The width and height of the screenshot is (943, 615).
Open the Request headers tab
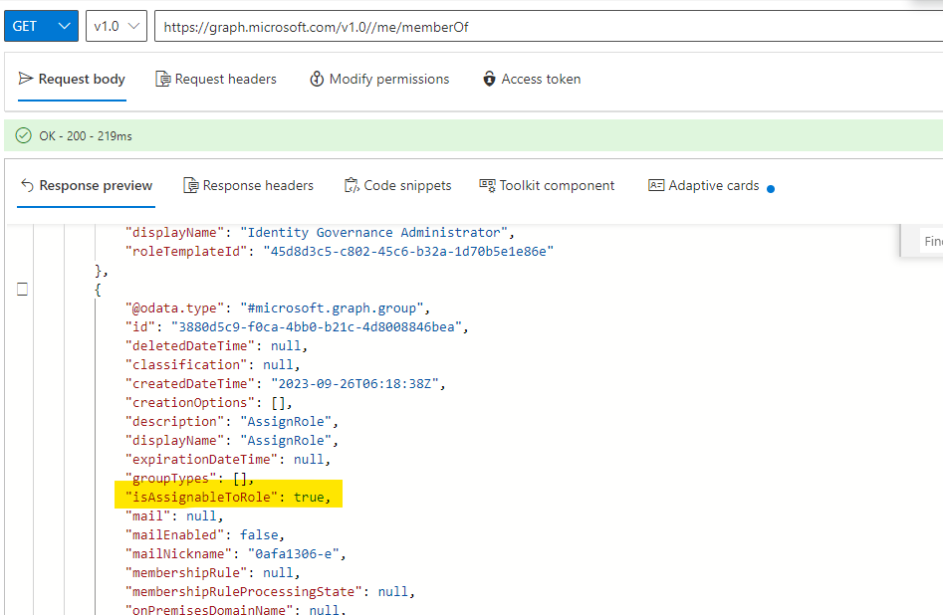216,79
